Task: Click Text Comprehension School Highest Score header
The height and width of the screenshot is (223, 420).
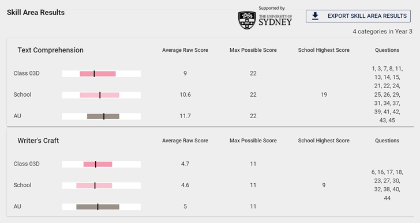Action: (x=324, y=50)
